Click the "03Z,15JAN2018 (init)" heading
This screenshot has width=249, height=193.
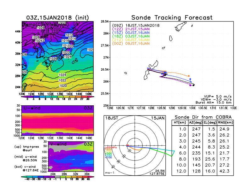pyautogui.click(x=58, y=18)
